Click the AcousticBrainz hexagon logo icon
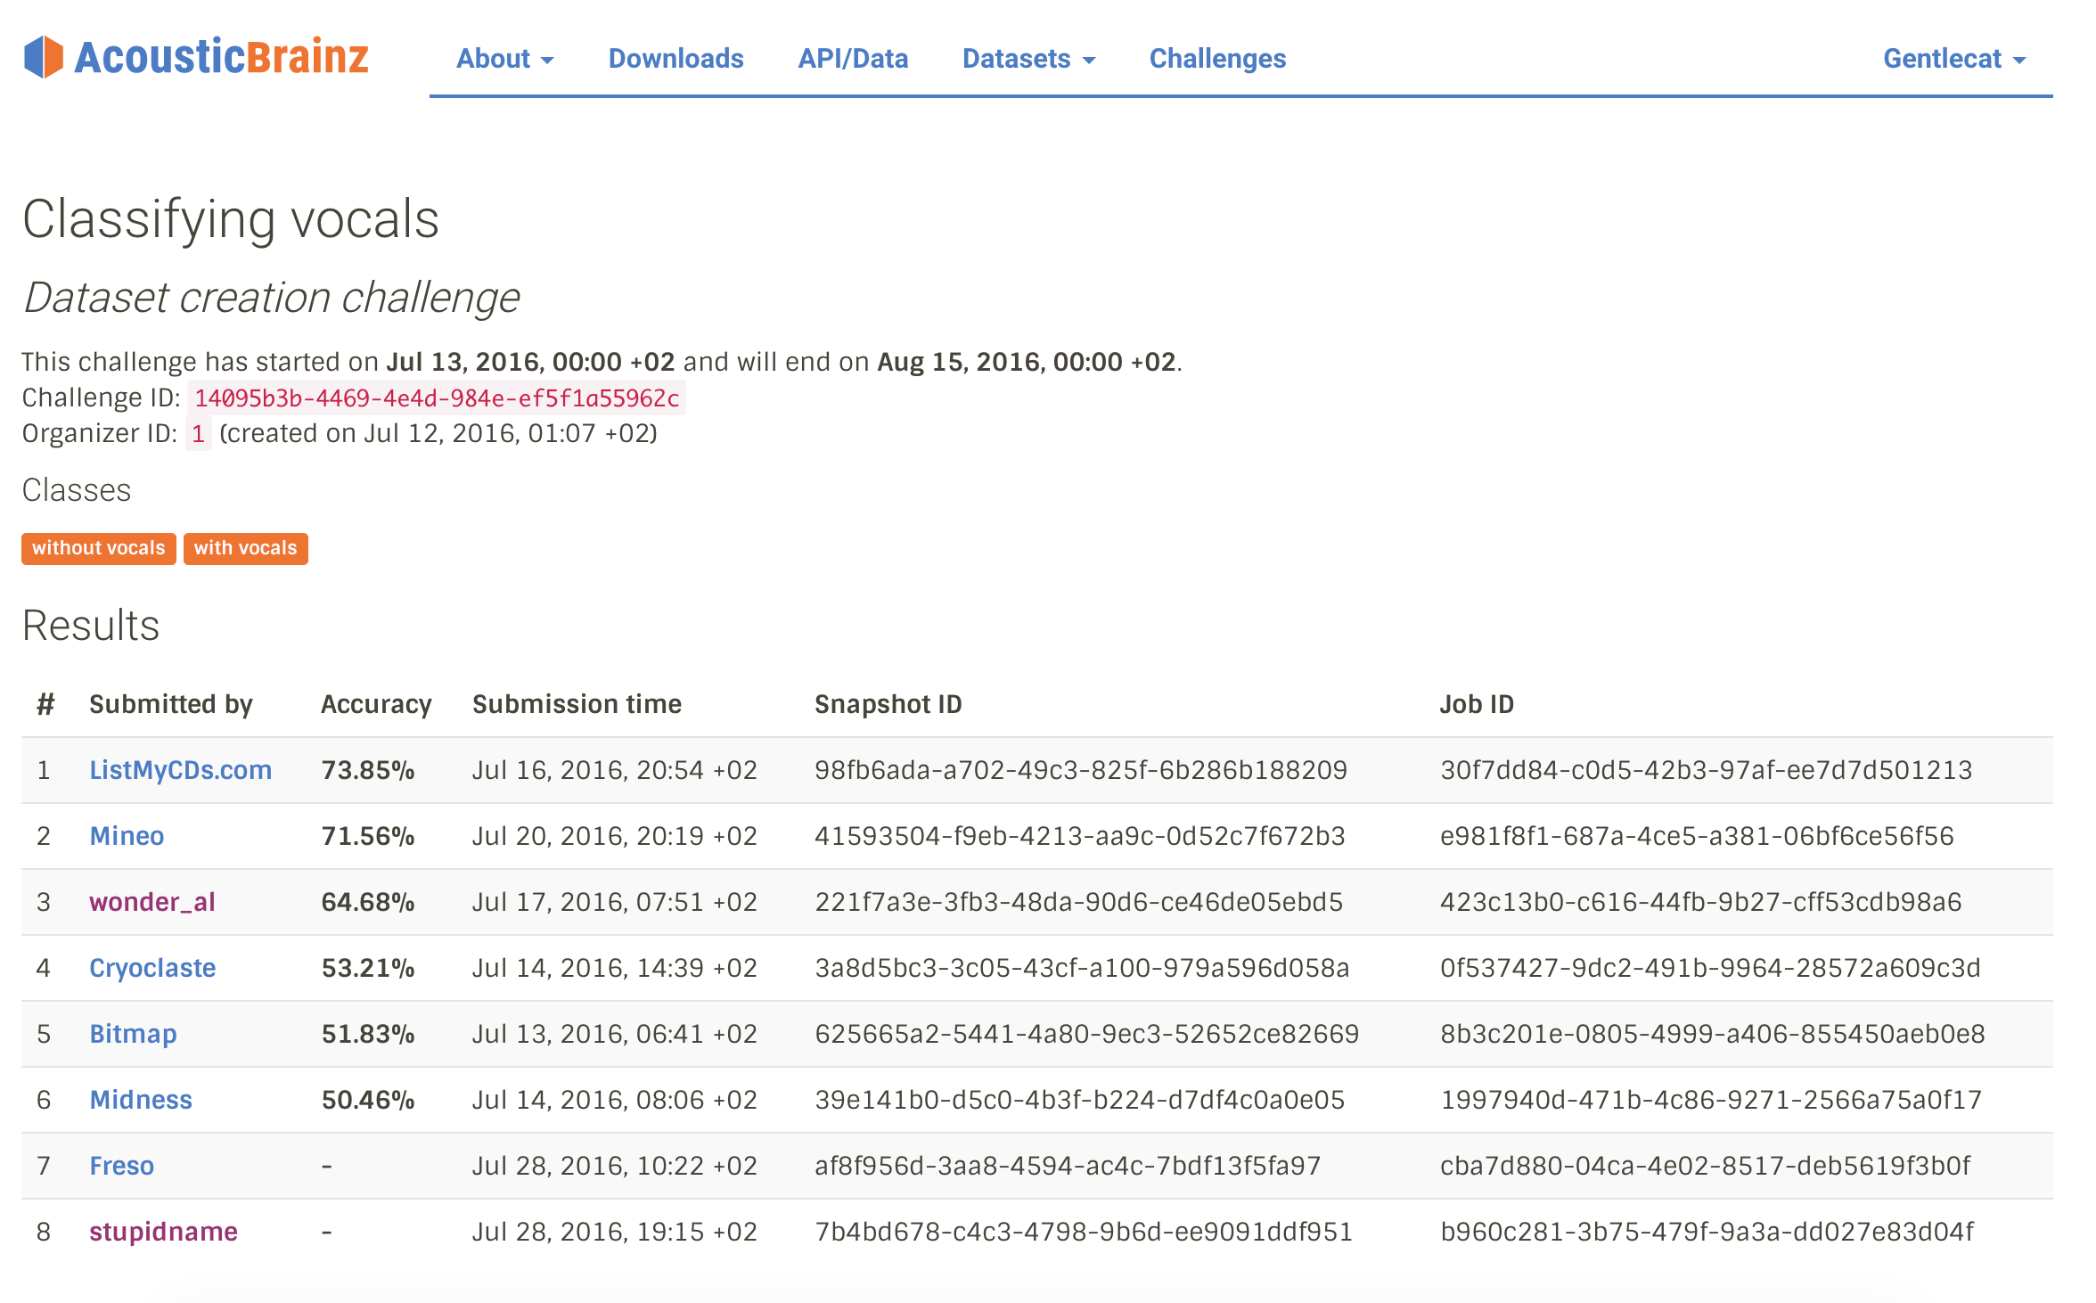The height and width of the screenshot is (1303, 2096). pos(44,57)
